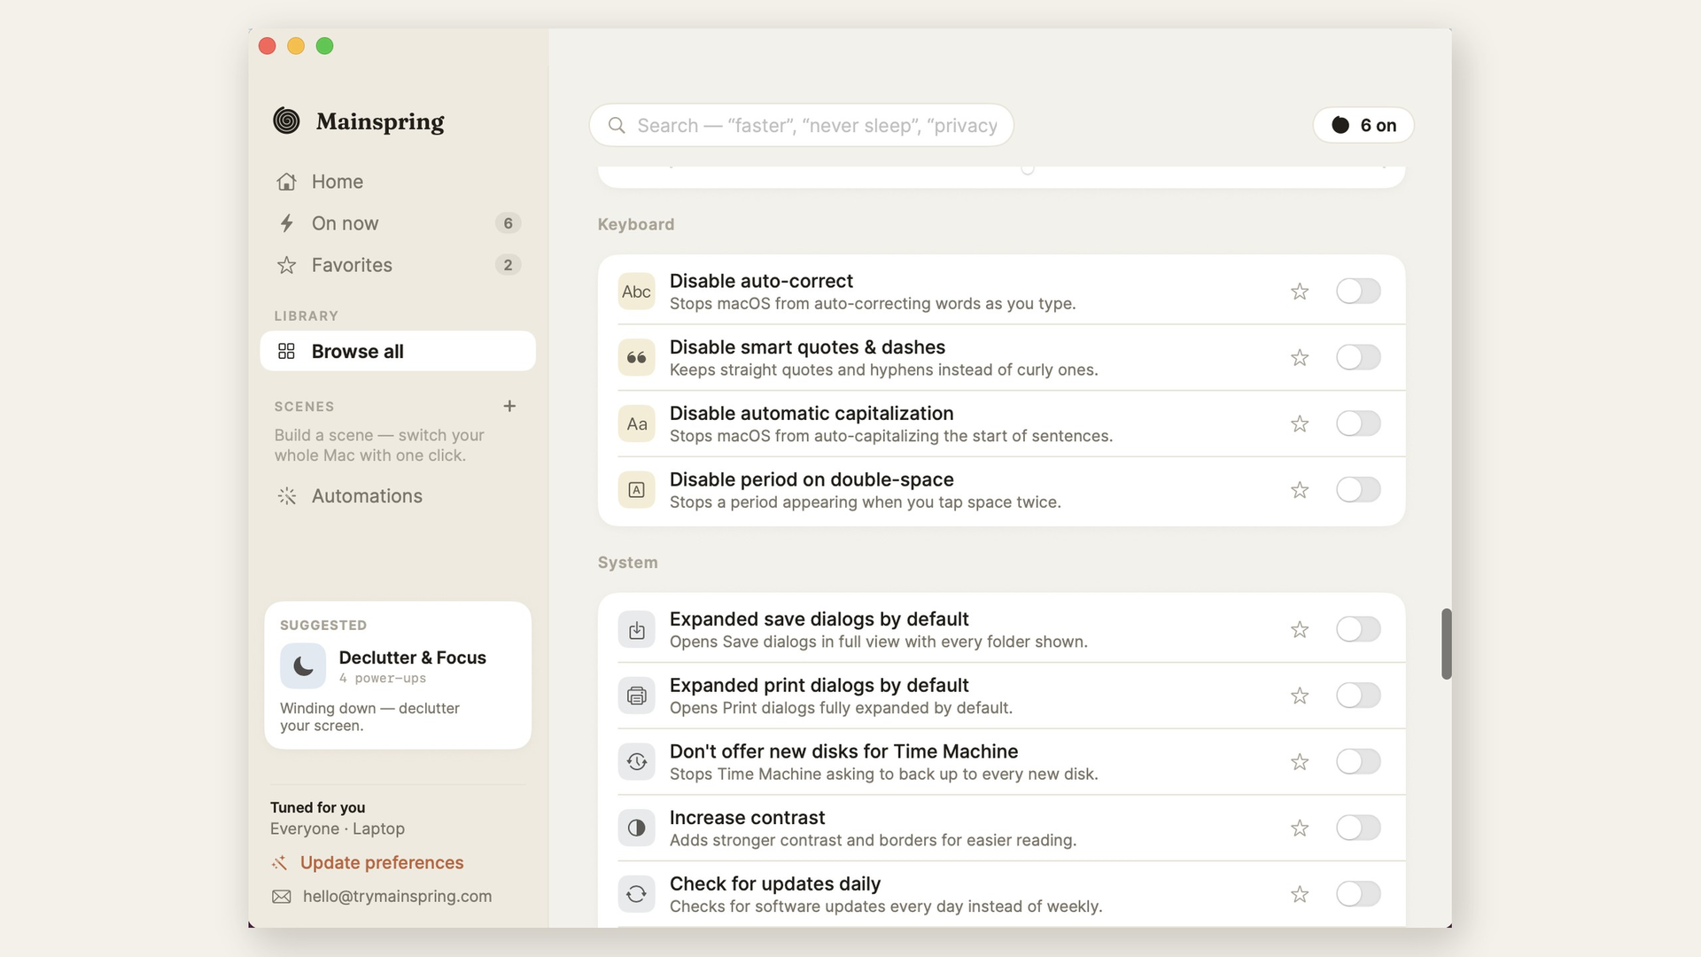Click the boxed A icon for period on double-space
Image resolution: width=1701 pixels, height=957 pixels.
(636, 490)
